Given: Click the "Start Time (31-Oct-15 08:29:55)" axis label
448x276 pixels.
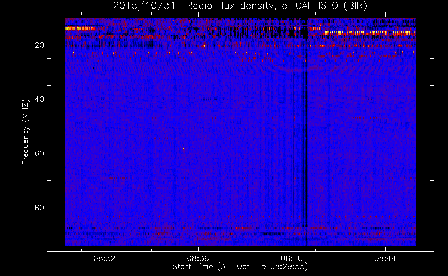Looking at the screenshot, I should tap(240, 267).
